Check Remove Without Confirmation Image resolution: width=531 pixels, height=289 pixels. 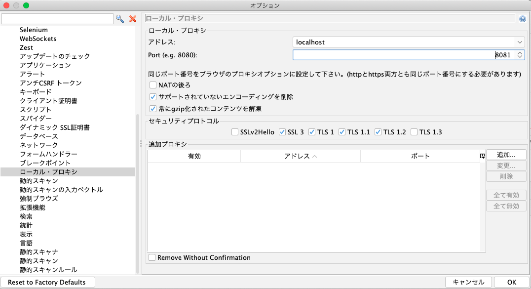(152, 257)
